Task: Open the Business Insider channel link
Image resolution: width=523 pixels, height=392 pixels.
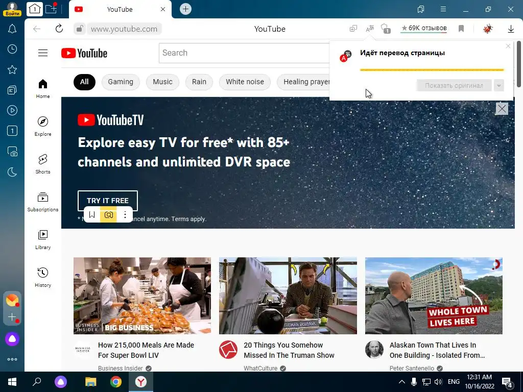Action: [x=121, y=369]
